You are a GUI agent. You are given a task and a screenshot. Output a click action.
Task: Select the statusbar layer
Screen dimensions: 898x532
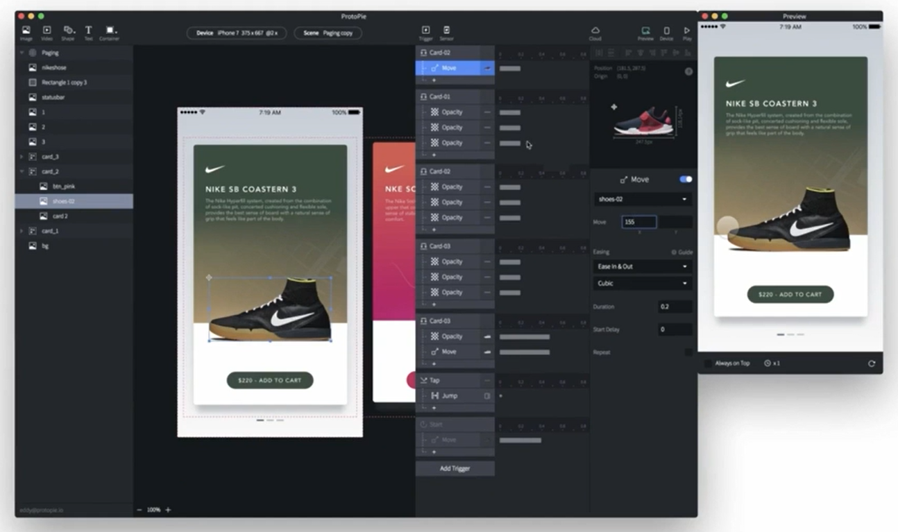coord(74,97)
